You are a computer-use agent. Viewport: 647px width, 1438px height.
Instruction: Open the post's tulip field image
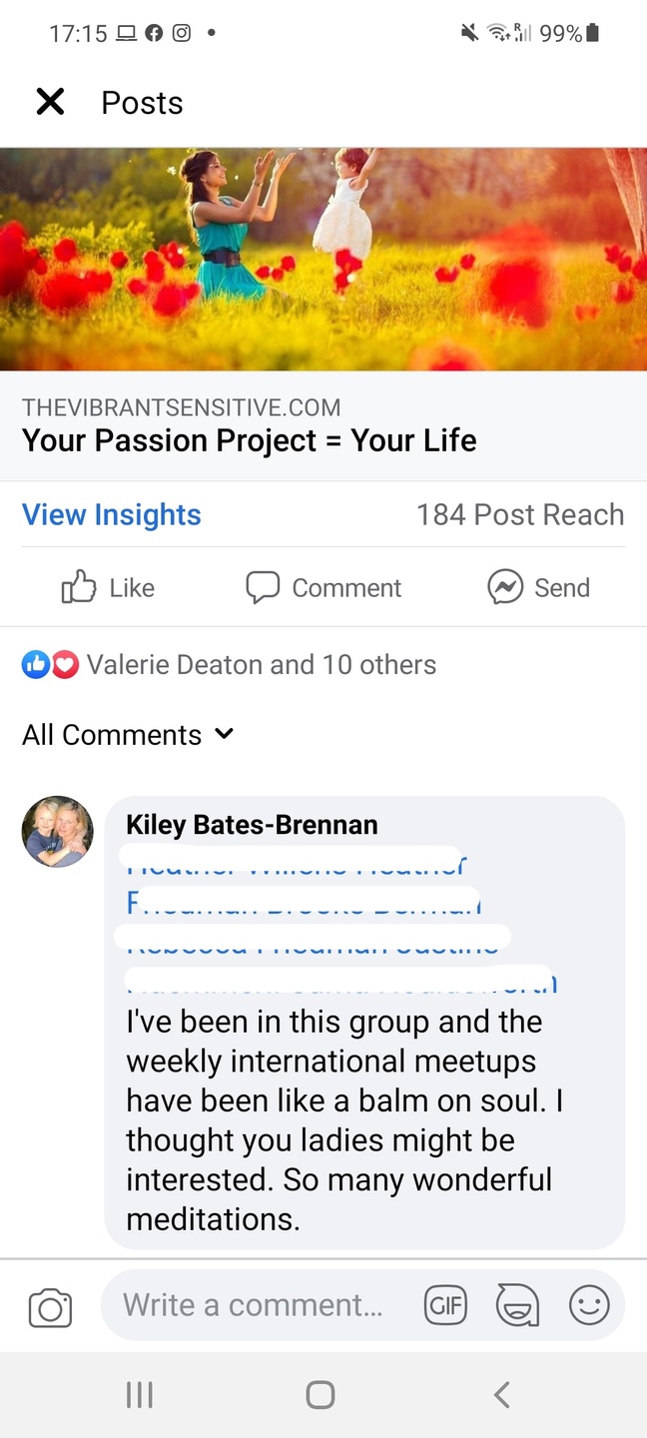point(323,260)
